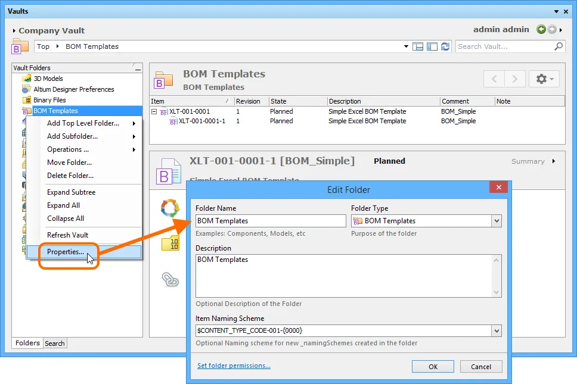This screenshot has height=384, width=577.
Task: Click the Description scrollbar up arrow
Action: coord(496,261)
